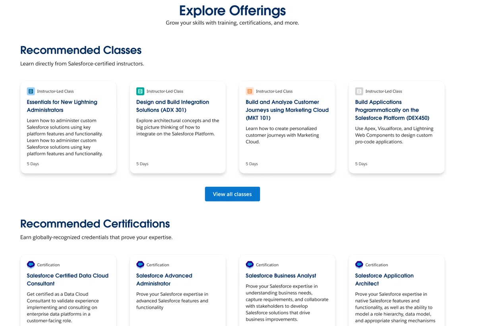Click certification badge icon on Business Analyst card

pos(250,264)
